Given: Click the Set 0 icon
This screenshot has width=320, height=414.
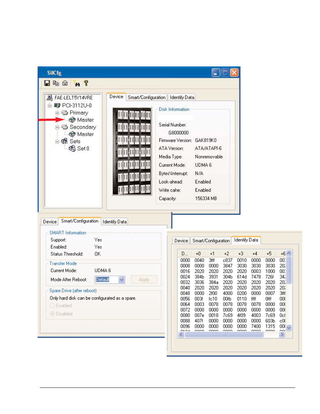Looking at the screenshot, I should 72,148.
